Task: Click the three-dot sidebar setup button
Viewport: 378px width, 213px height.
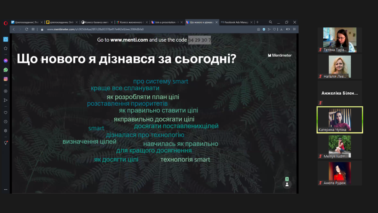Action: (6, 190)
